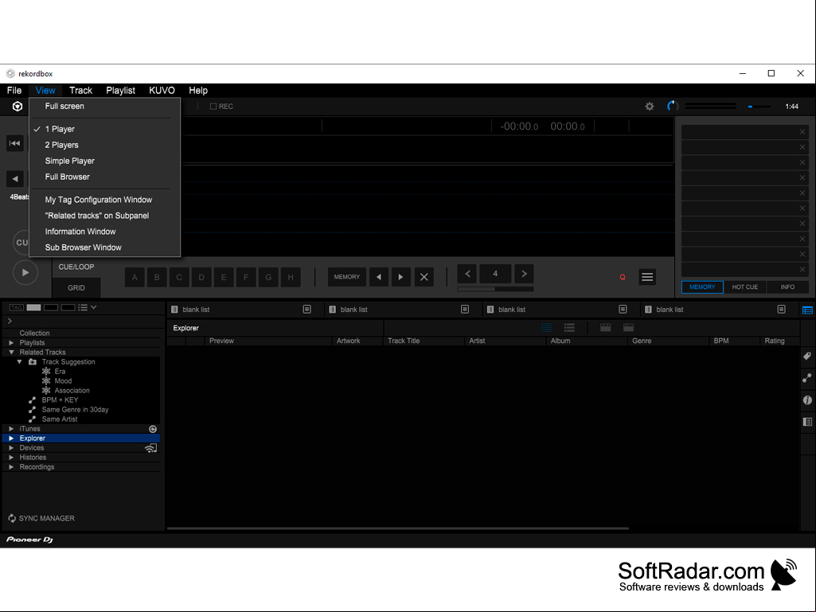Expand the Devices tree node

11,447
